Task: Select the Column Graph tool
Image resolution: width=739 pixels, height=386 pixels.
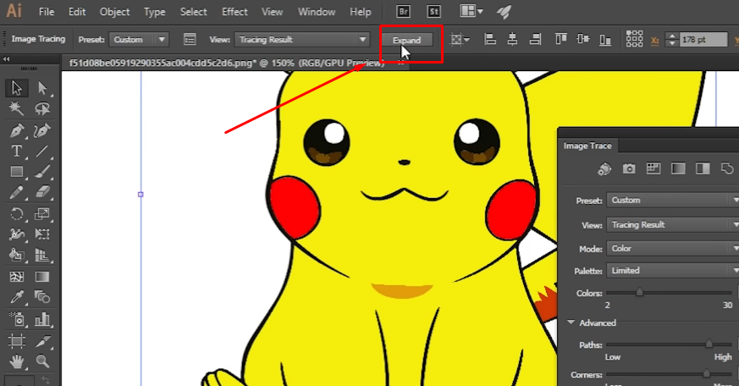Action: (x=42, y=319)
